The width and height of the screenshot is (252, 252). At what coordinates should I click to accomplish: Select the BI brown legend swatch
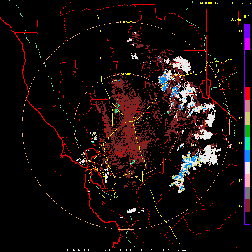click(247, 206)
